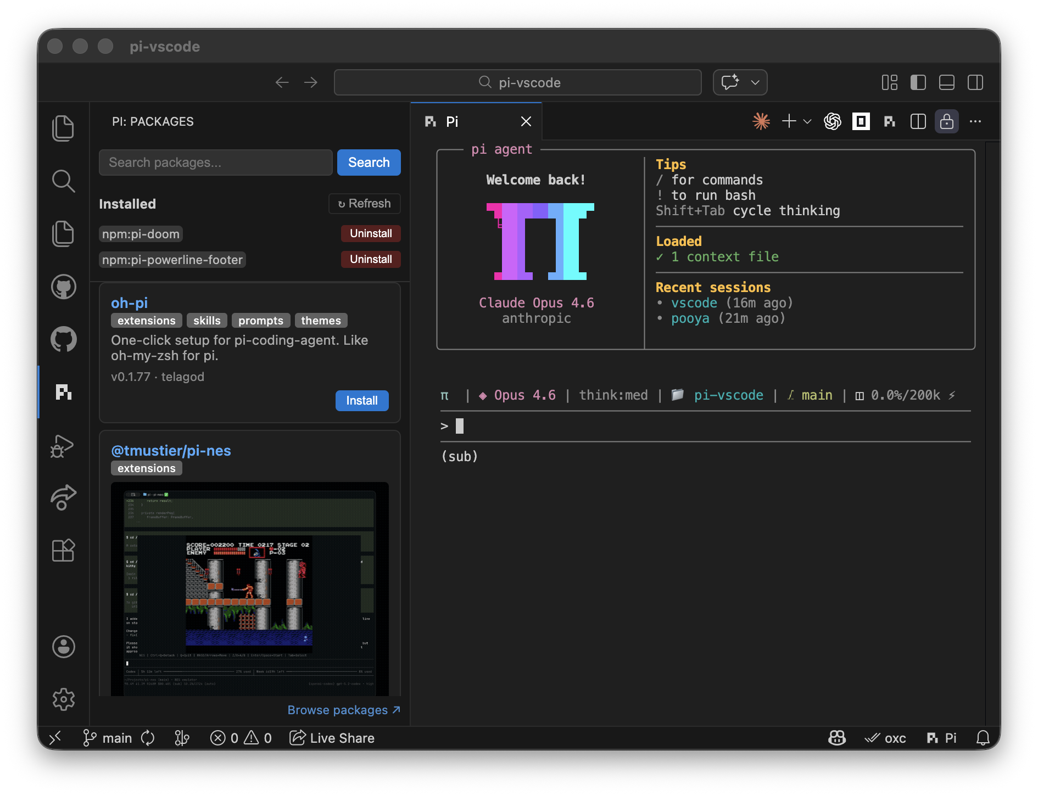Viewport: 1038px width, 796px height.
Task: Open the Accounts menu icon
Action: click(63, 647)
